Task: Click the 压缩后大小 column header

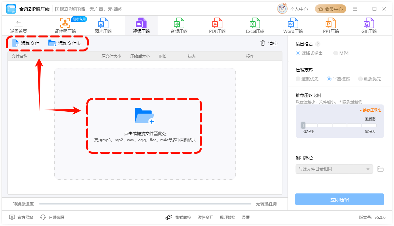Action: [140, 56]
